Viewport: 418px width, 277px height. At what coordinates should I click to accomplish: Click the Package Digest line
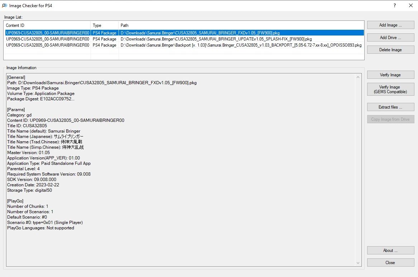coord(41,99)
